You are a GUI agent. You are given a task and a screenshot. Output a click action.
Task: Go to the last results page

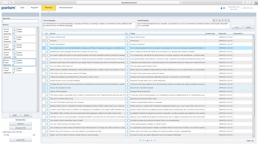point(155,140)
